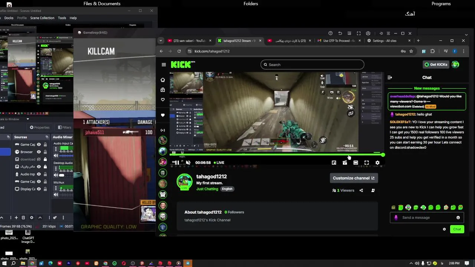Open OBS source Properties button
The width and height of the screenshot is (475, 267).
pos(40,128)
